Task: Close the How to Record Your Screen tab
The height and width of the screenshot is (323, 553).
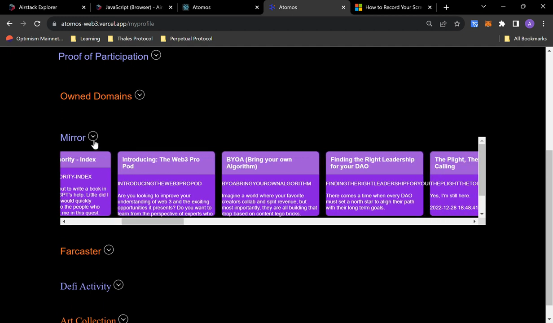Action: pos(430,7)
